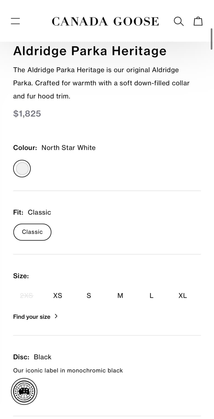This screenshot has height=419, width=214.
Task: Open the Find your size guide
Action: tap(32, 317)
